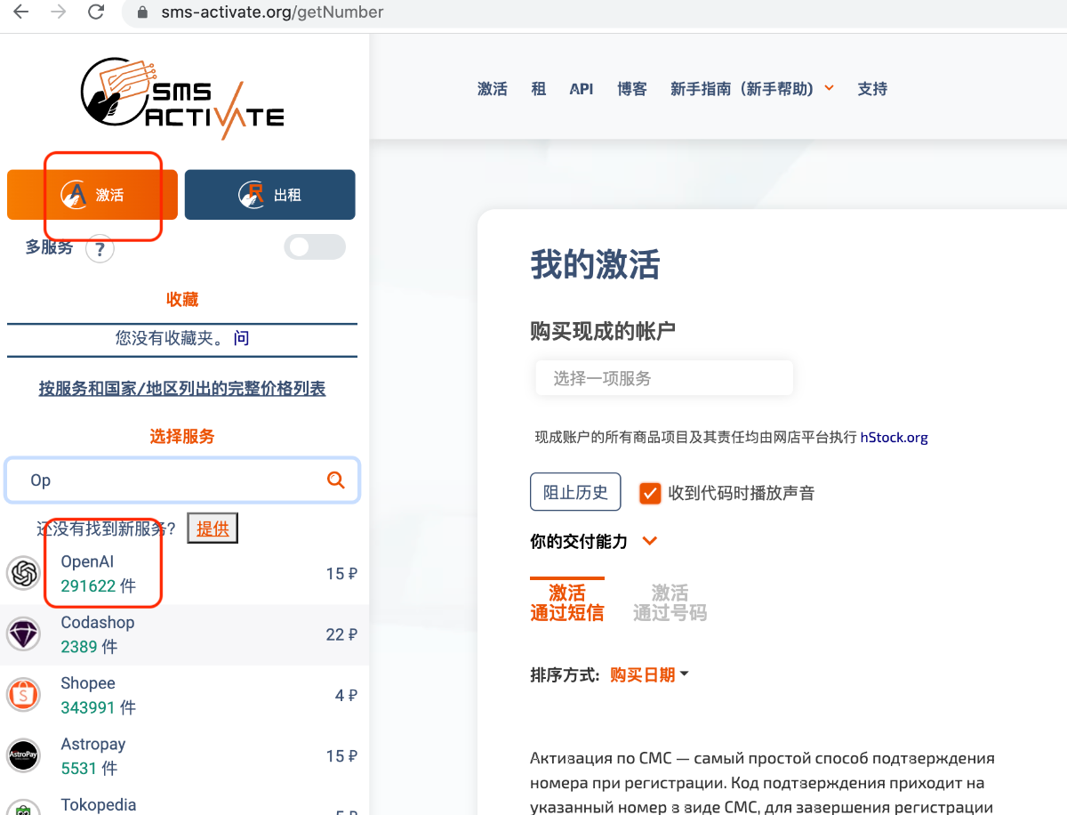This screenshot has height=815, width=1067.
Task: Open the 按服务和国家/地区列出的完整价格列表 link
Action: pos(182,389)
